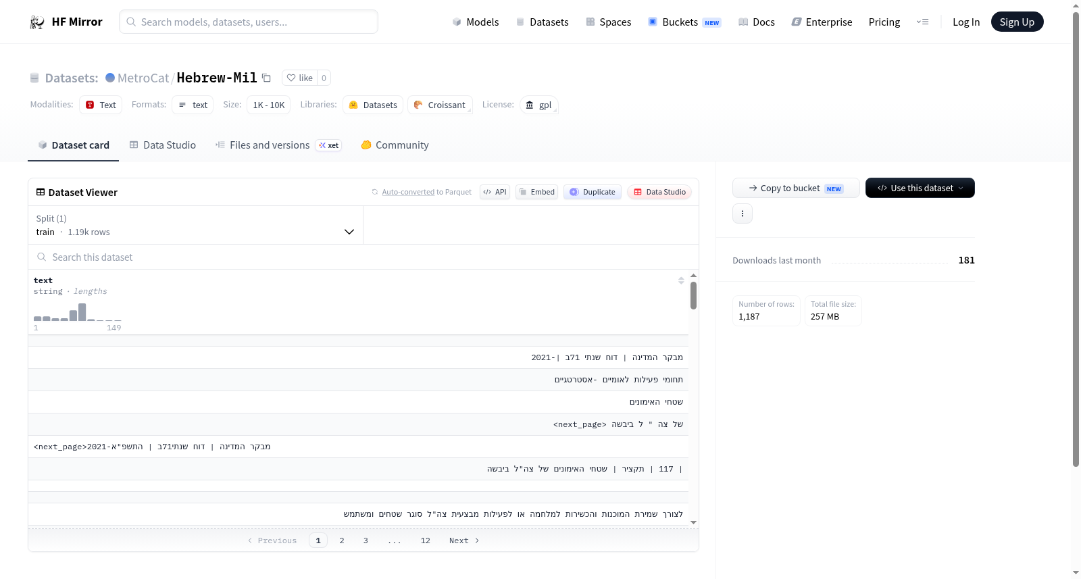Open Buckets in top navigation
Viewport: 1081px width, 579px height.
click(x=684, y=22)
